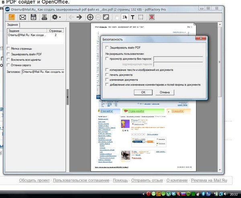Toggle the изменение документа checkbox
Image resolution: width=241 pixels, height=198 pixels.
pos(107,80)
